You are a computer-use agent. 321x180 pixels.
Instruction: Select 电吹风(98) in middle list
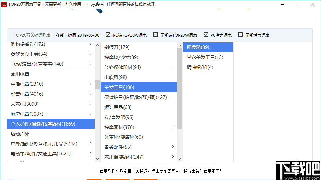pos(115,77)
